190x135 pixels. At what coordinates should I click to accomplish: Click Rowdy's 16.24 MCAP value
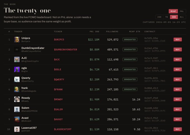(136, 99)
